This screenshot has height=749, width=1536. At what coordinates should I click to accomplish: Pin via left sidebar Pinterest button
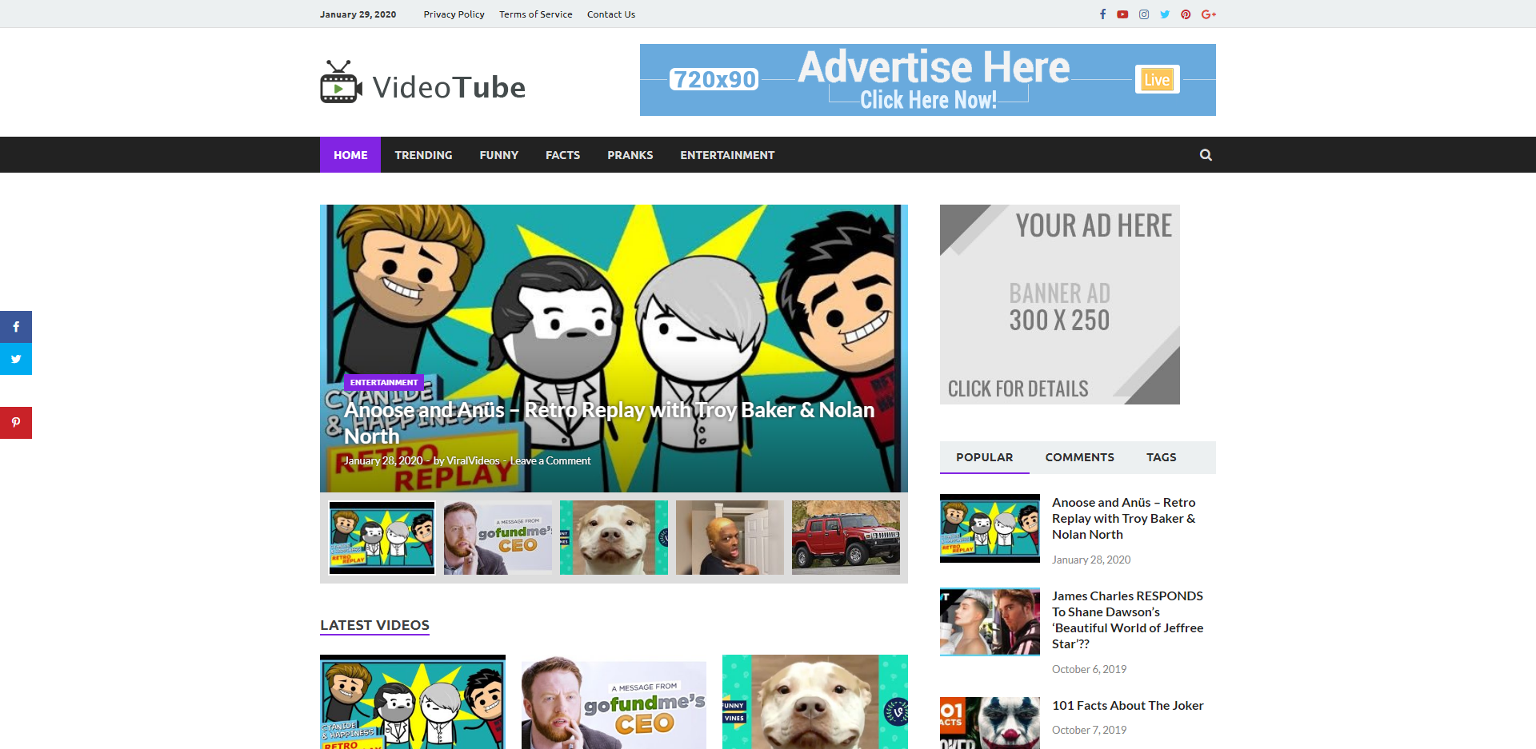coord(16,423)
